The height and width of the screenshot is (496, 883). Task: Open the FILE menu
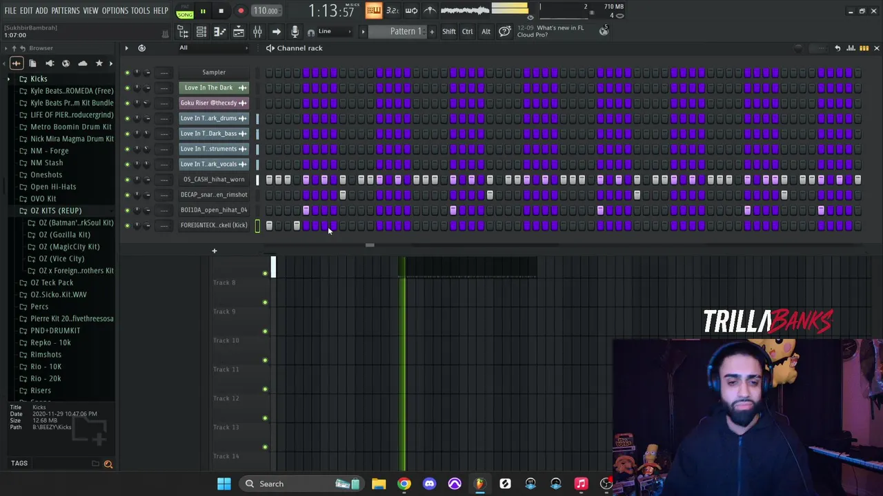[x=10, y=11]
